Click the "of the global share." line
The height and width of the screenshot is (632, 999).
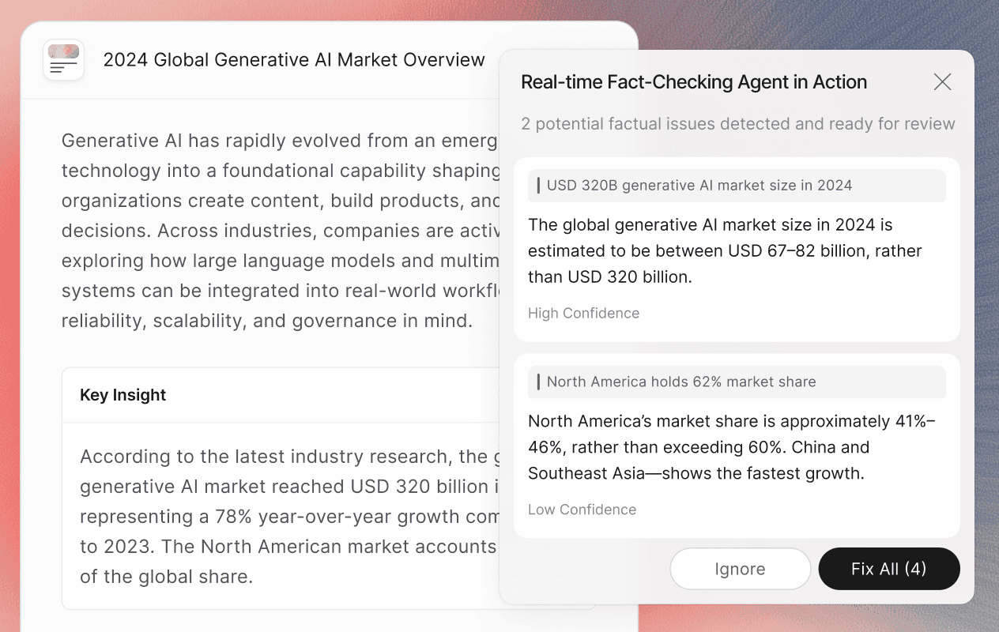coord(166,577)
